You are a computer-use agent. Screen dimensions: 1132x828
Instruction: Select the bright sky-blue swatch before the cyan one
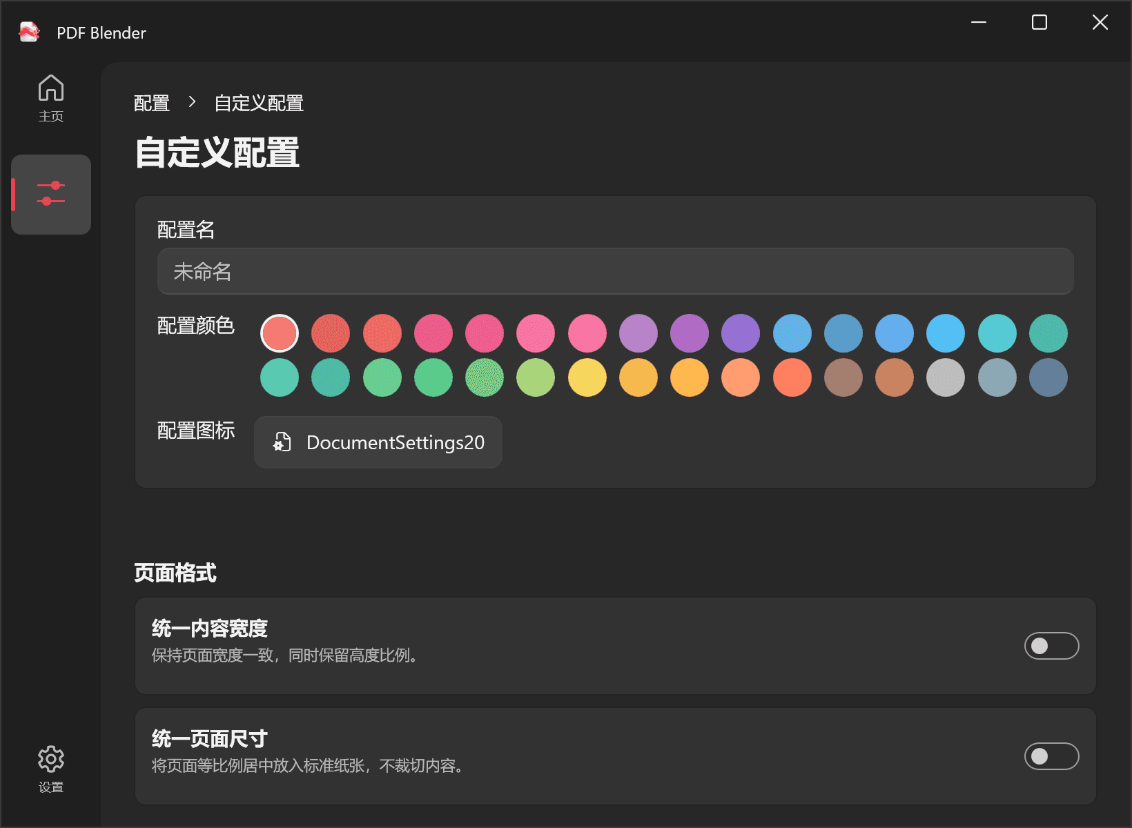click(946, 333)
